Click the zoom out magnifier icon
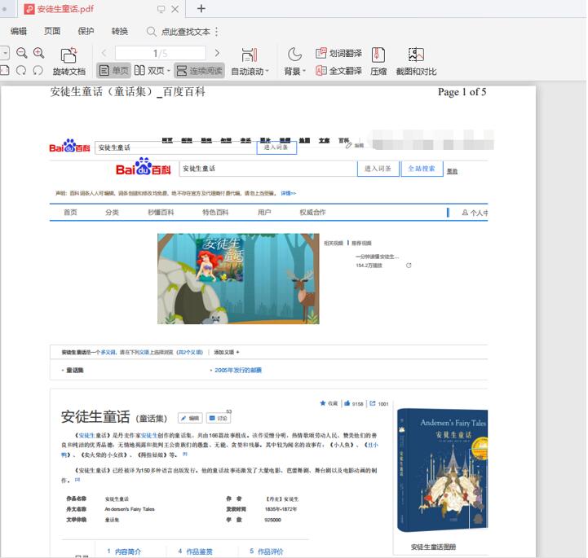The image size is (588, 558). (22, 53)
